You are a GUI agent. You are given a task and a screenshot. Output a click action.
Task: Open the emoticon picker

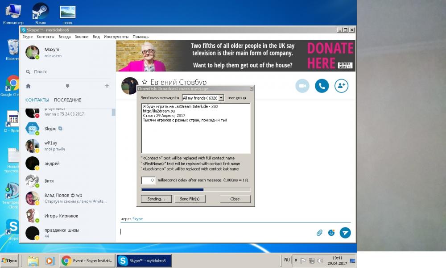coord(331,233)
